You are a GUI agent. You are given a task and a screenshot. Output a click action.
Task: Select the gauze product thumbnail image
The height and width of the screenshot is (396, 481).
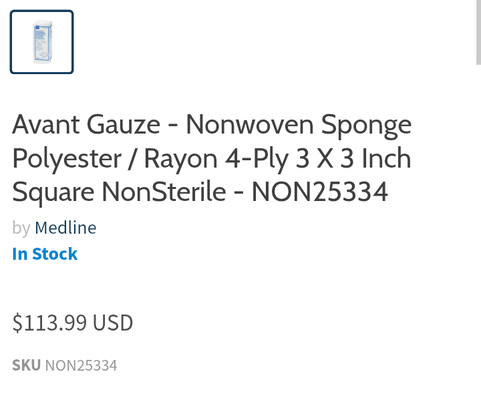point(41,42)
